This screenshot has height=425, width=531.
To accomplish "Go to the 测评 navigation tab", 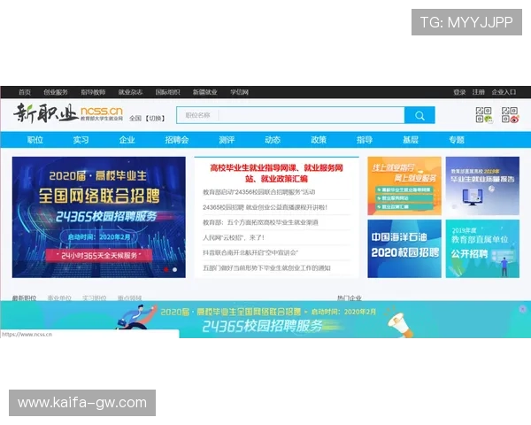I will click(227, 140).
